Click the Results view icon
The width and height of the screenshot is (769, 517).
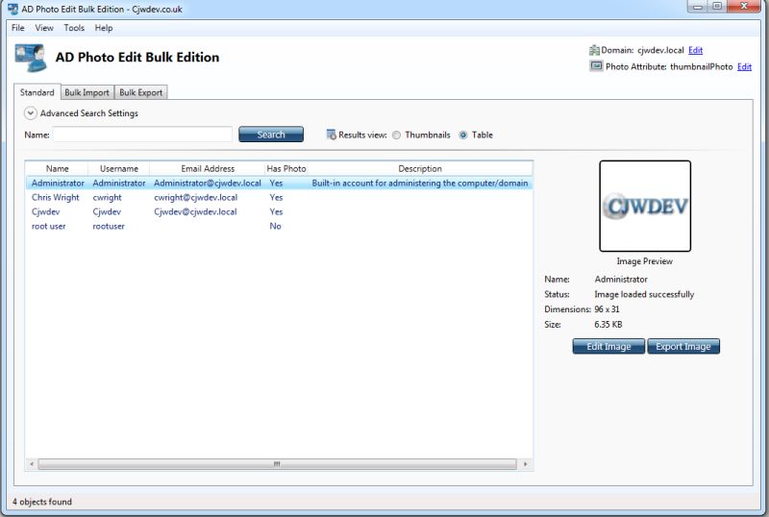(331, 135)
